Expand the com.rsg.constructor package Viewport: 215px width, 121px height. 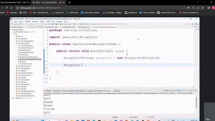coord(15,66)
